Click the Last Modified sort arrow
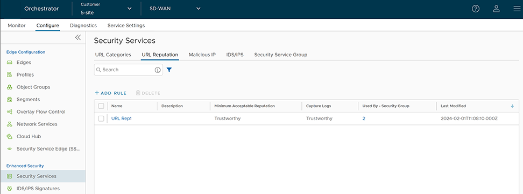The height and width of the screenshot is (194, 523). tap(512, 106)
